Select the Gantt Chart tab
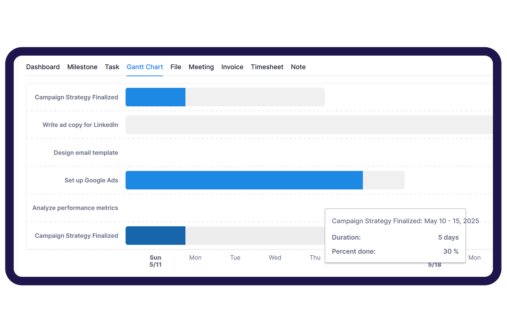This screenshot has height=332, width=507. pyautogui.click(x=145, y=67)
